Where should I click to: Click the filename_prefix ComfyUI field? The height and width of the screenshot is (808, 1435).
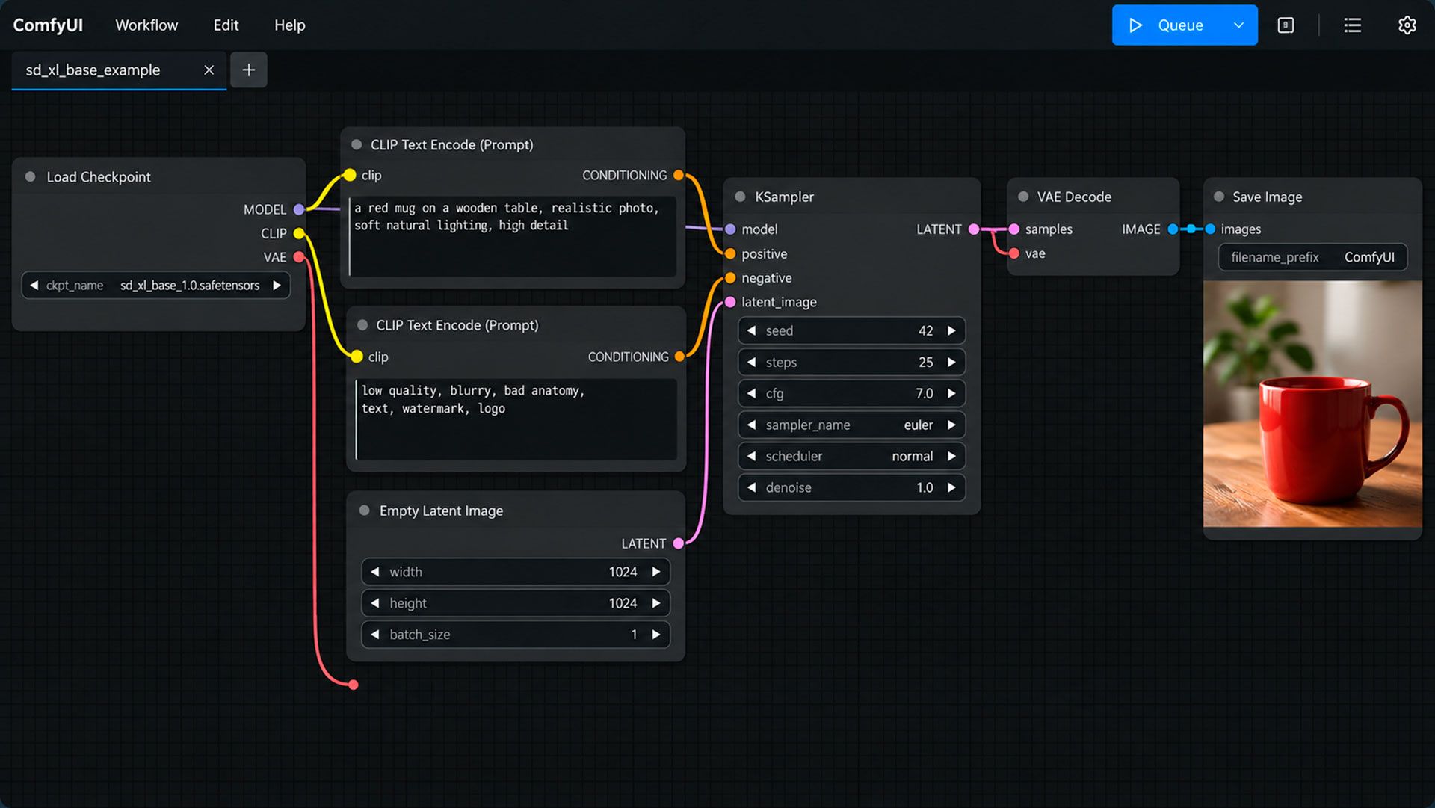pos(1312,257)
